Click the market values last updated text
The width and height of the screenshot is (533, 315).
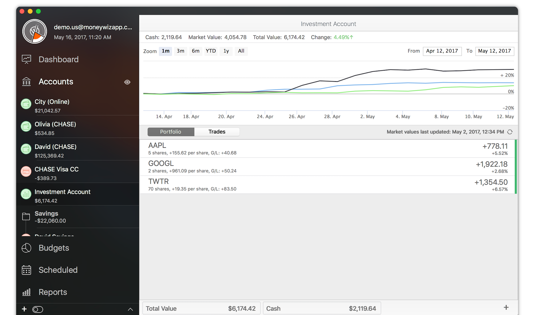(445, 132)
